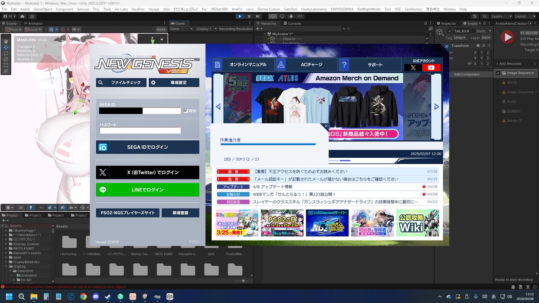Click the red RT Record start button
The image size is (539, 303).
pos(508,37)
